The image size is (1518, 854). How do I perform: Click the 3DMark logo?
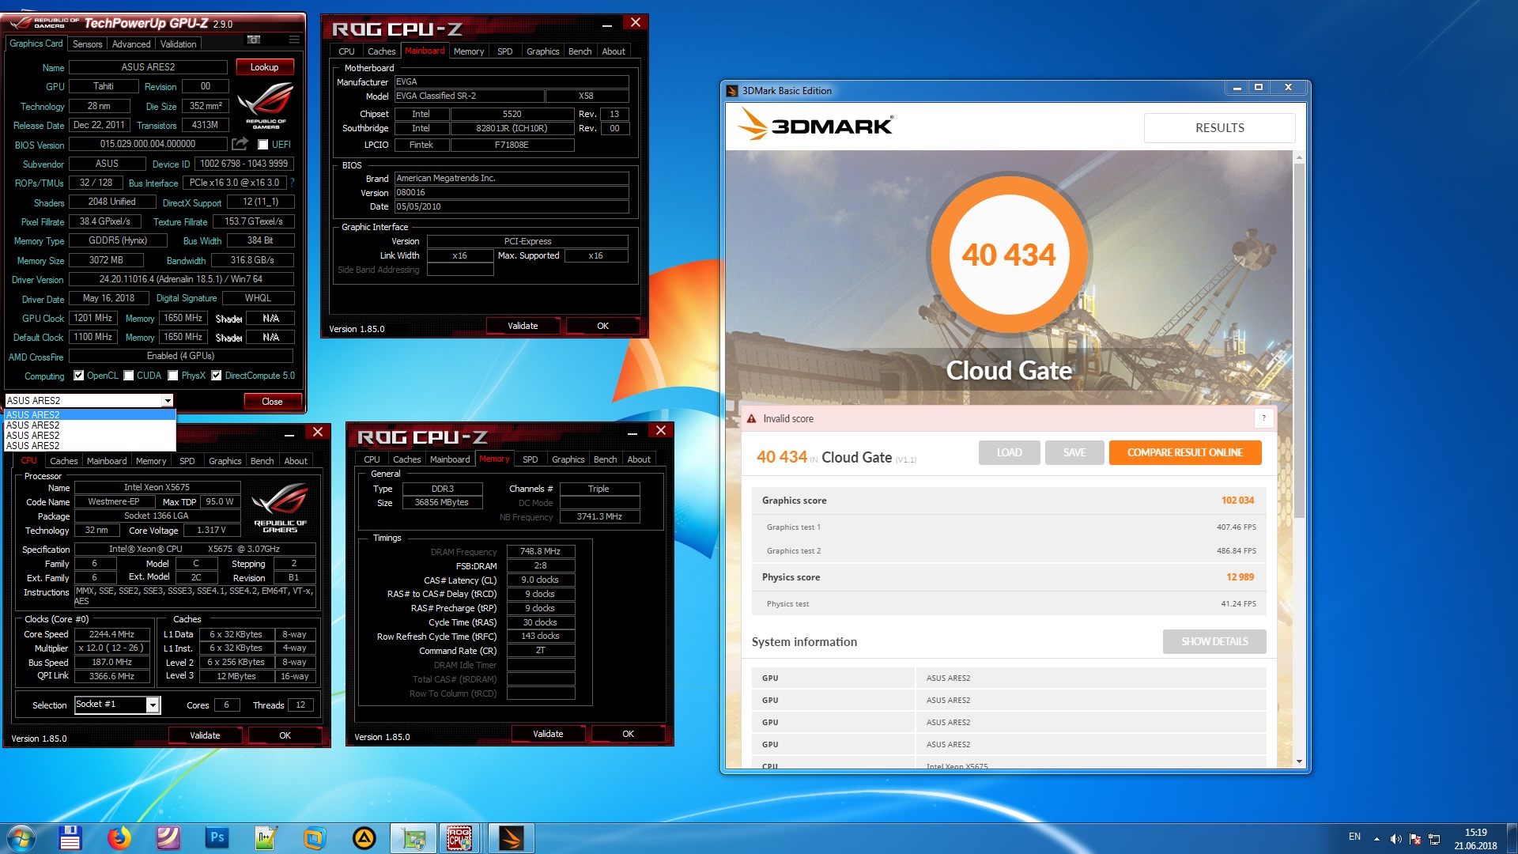click(815, 125)
